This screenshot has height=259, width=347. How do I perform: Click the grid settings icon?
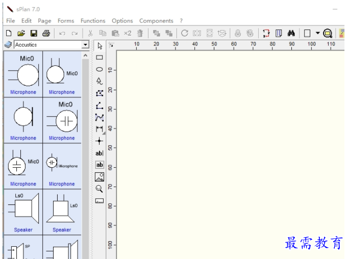(307, 34)
